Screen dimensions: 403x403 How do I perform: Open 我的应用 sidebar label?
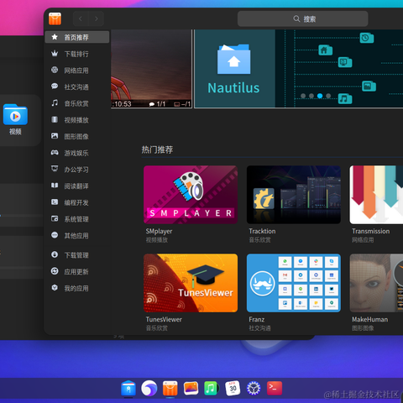point(76,288)
